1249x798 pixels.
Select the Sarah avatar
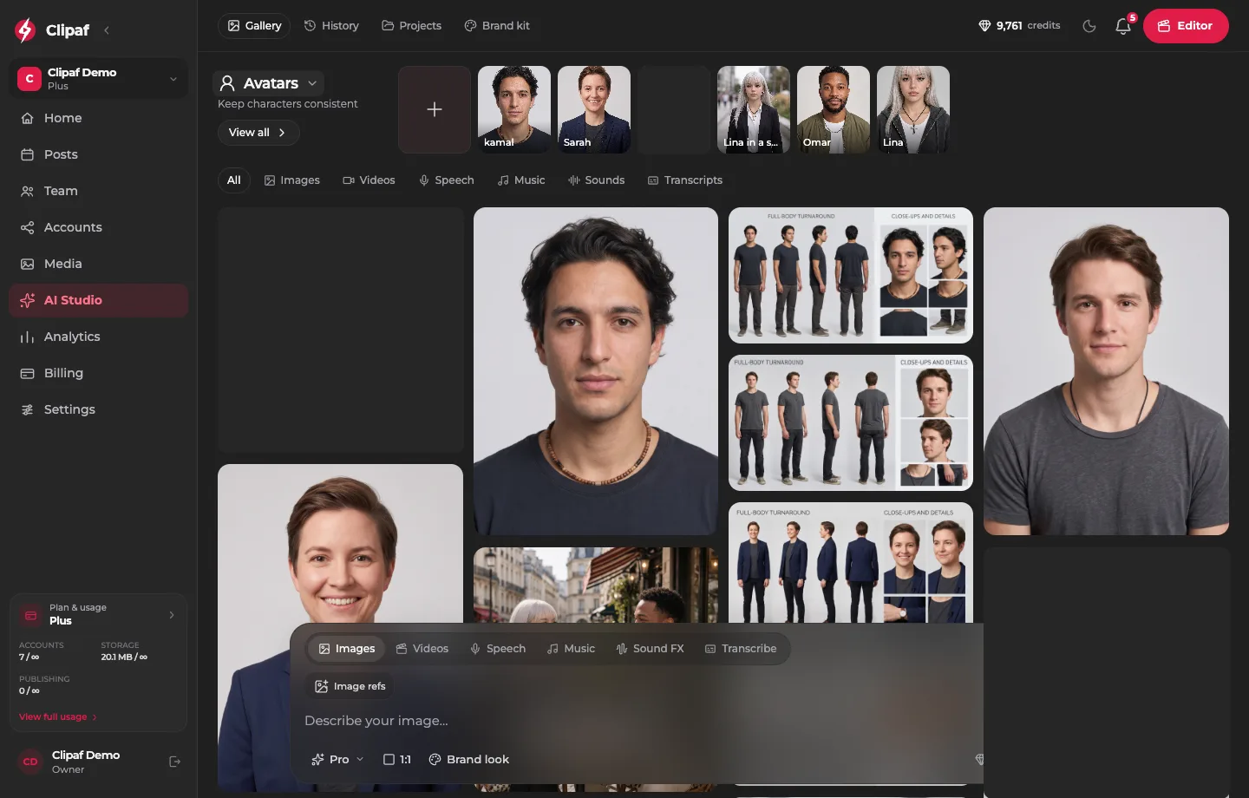tap(594, 110)
